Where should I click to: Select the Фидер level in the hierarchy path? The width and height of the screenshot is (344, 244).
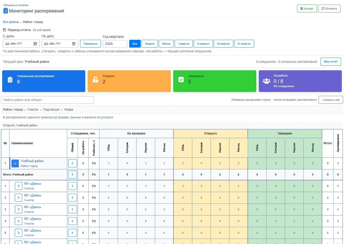coord(69,110)
